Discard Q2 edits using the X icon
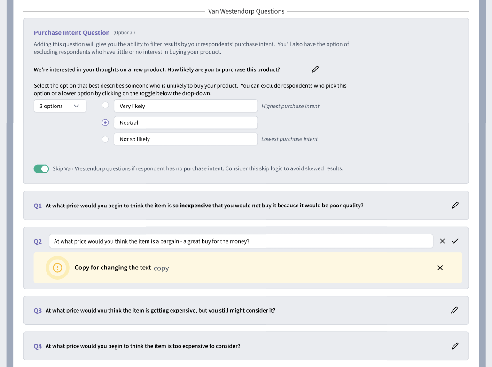This screenshot has width=492, height=367. 442,241
